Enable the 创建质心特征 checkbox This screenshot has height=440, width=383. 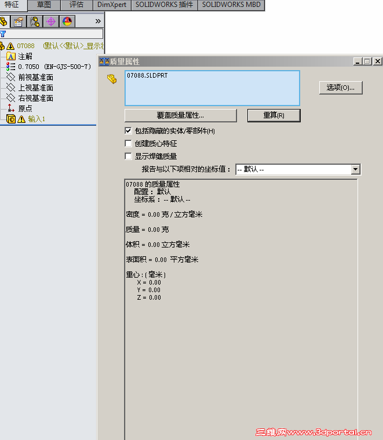coord(128,143)
